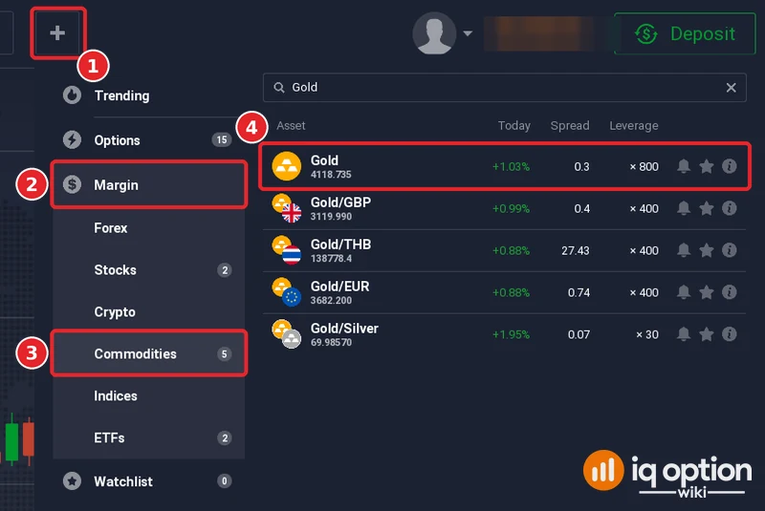Select the Gold/GBP asset row
The image size is (765, 511).
[505, 208]
